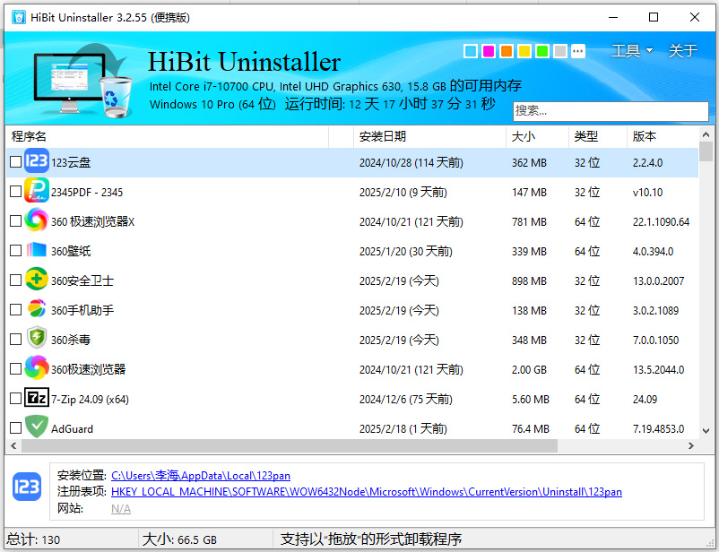Click the AdGuard shield icon
This screenshot has height=552, width=719.
tap(36, 427)
